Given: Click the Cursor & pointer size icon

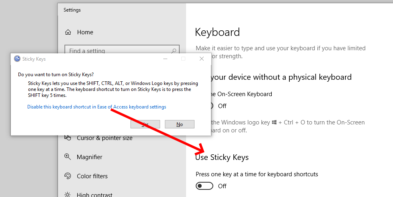Looking at the screenshot, I should (x=67, y=138).
